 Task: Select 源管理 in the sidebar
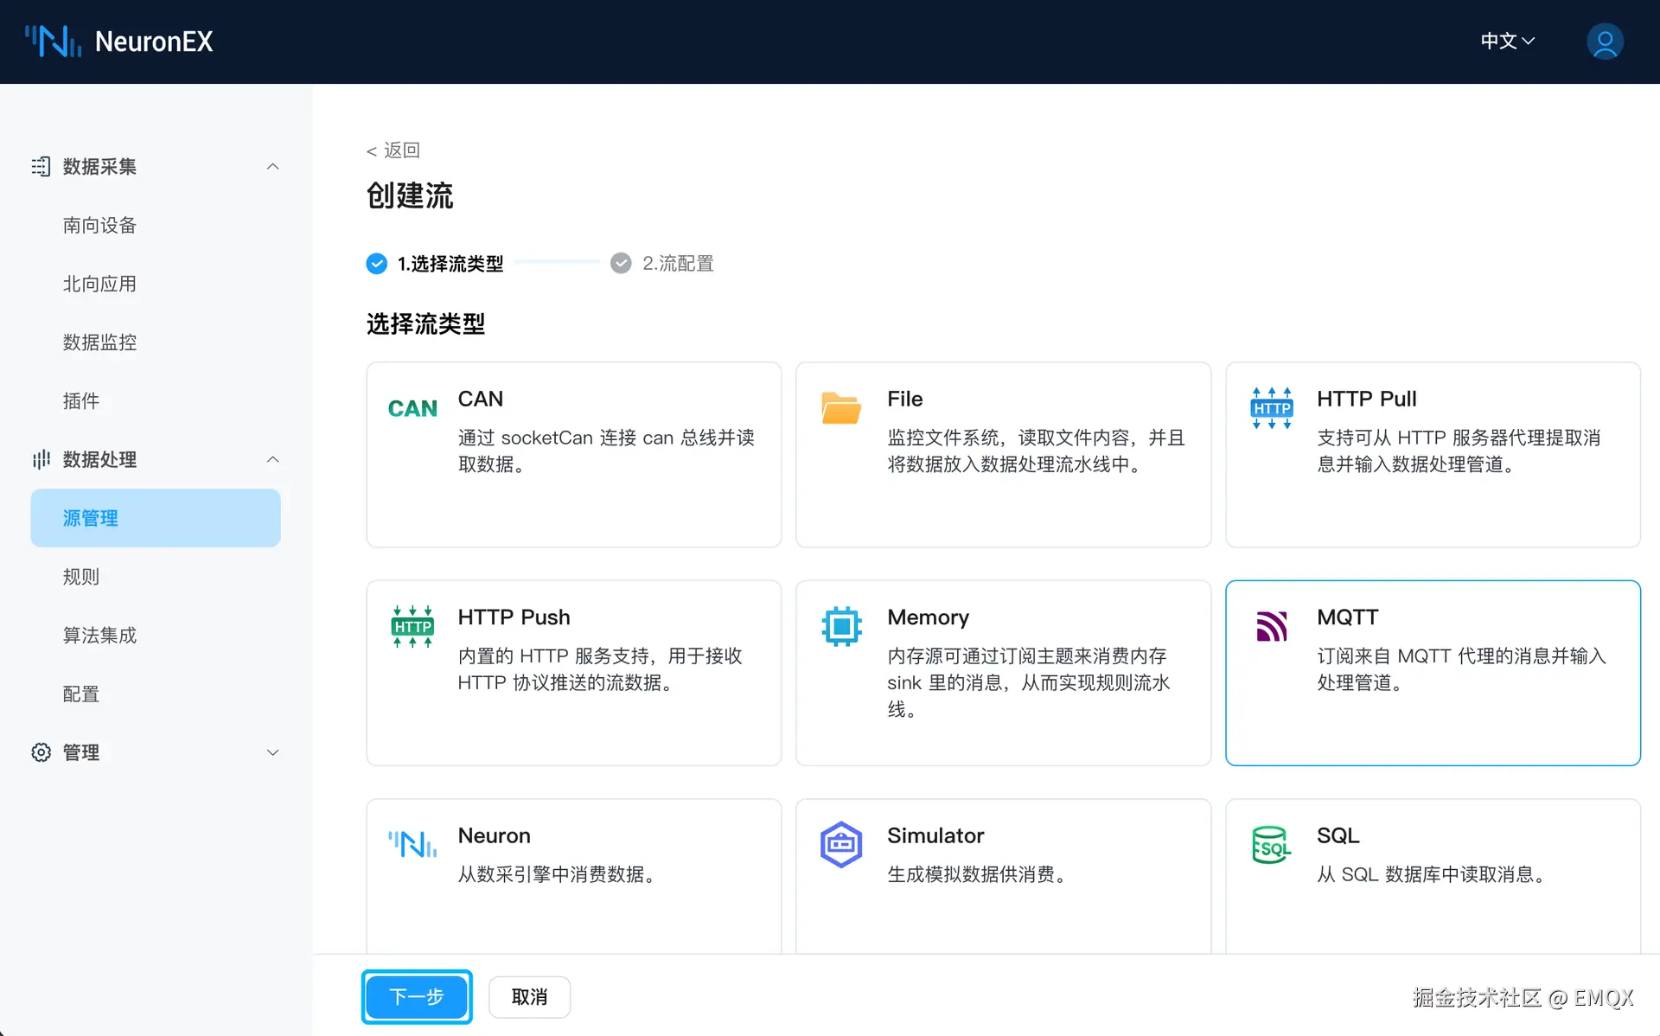(156, 518)
